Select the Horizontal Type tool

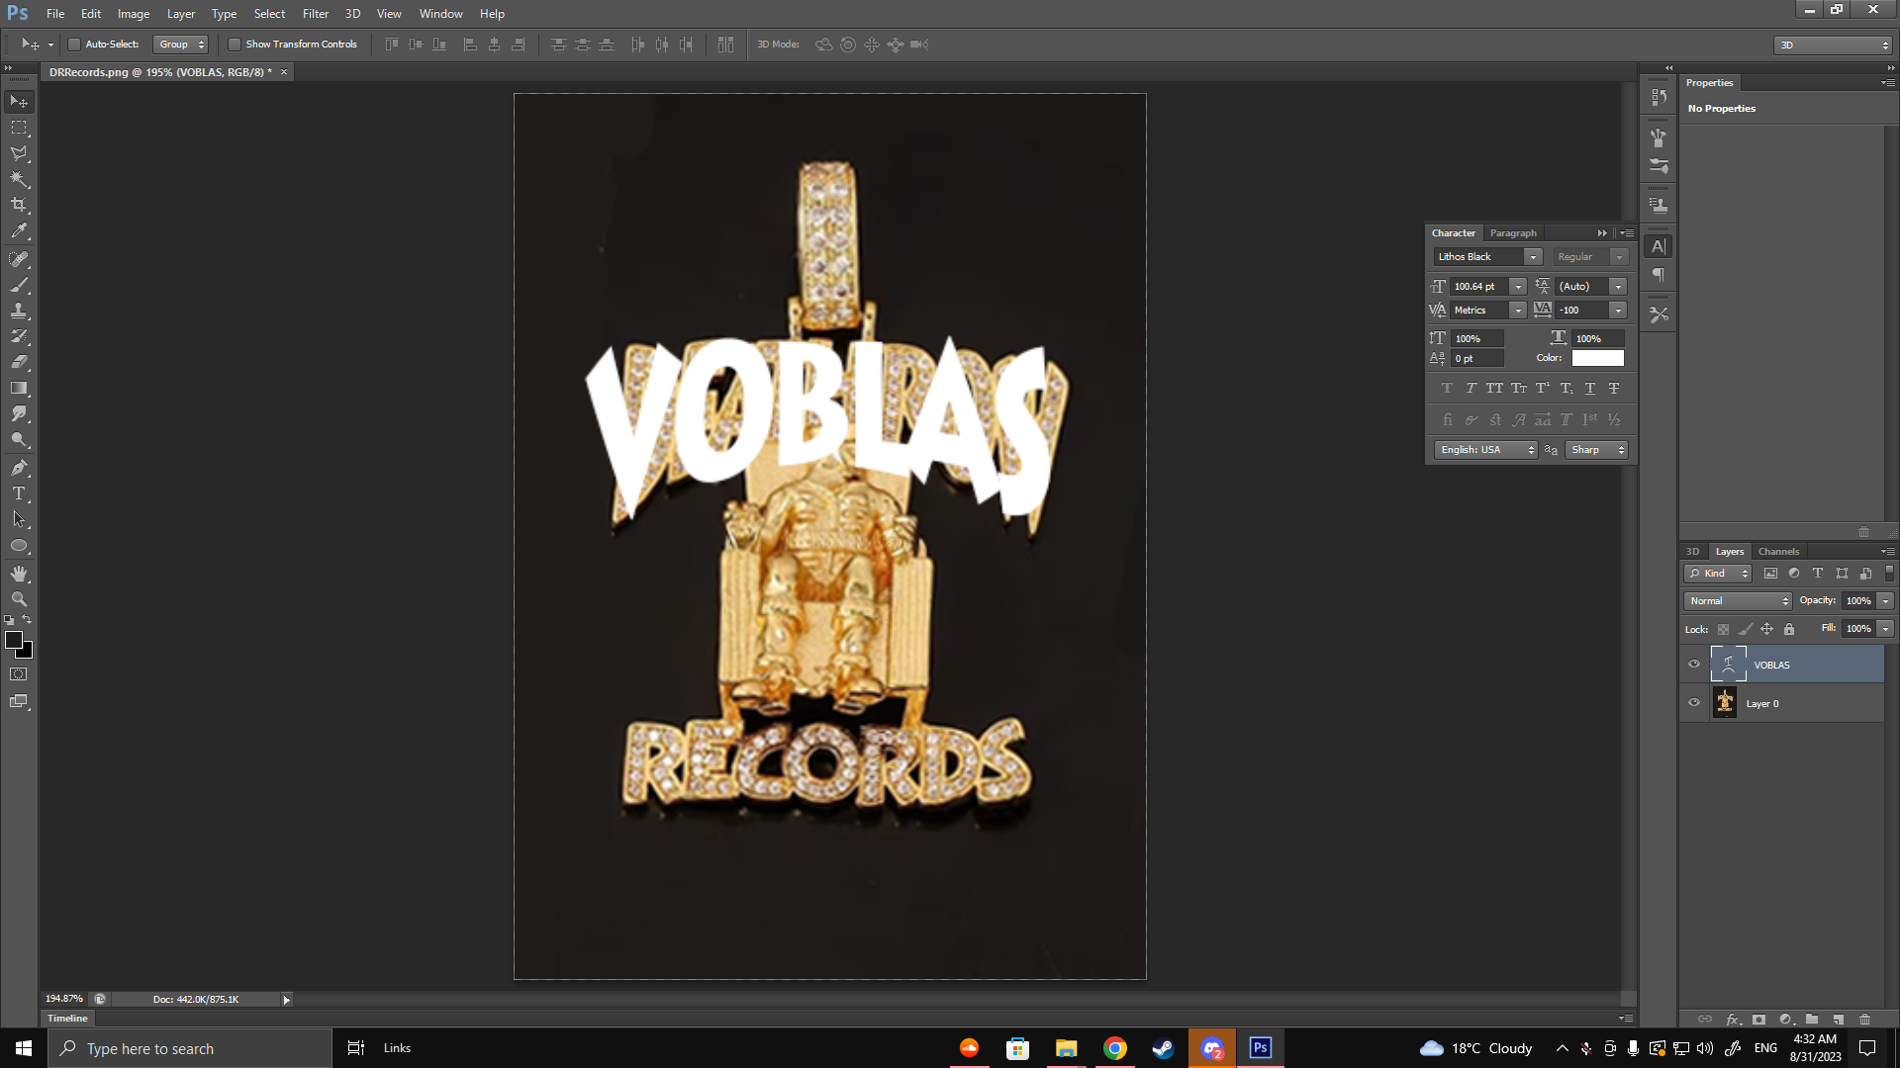pyautogui.click(x=19, y=493)
